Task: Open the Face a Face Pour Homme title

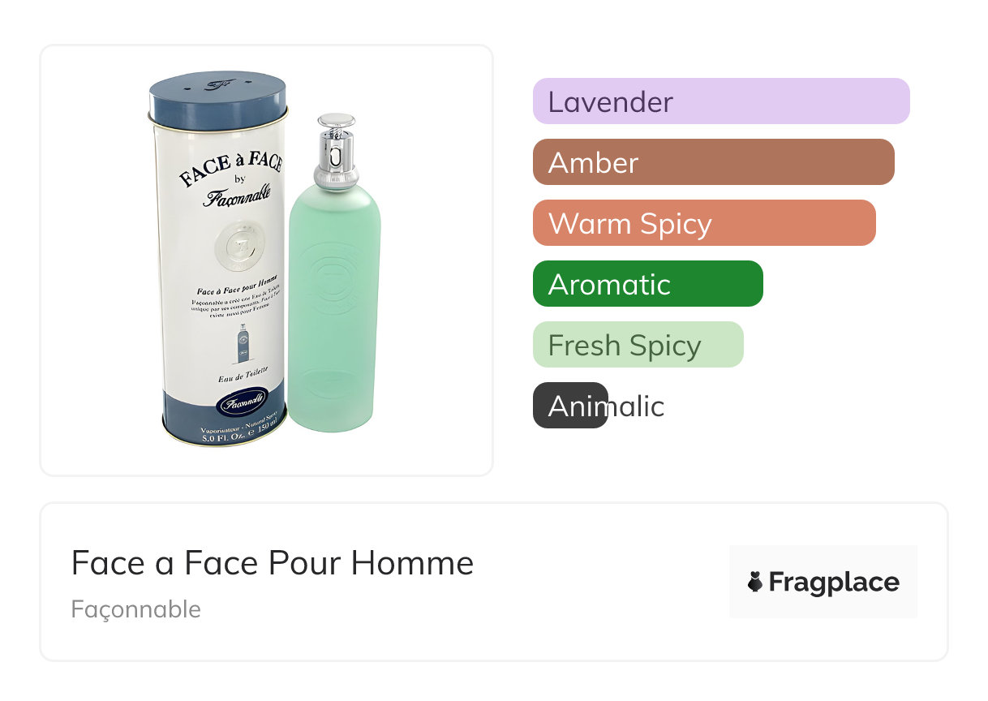Action: pos(272,562)
